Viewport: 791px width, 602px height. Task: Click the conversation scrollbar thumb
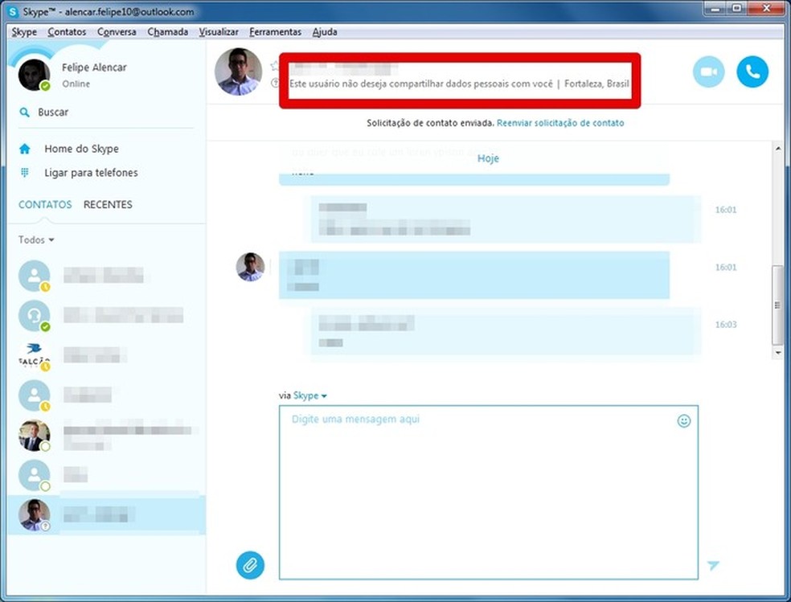pos(777,305)
